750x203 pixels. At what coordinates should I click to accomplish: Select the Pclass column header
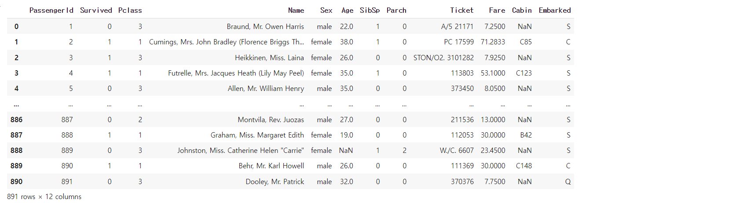tap(130, 10)
